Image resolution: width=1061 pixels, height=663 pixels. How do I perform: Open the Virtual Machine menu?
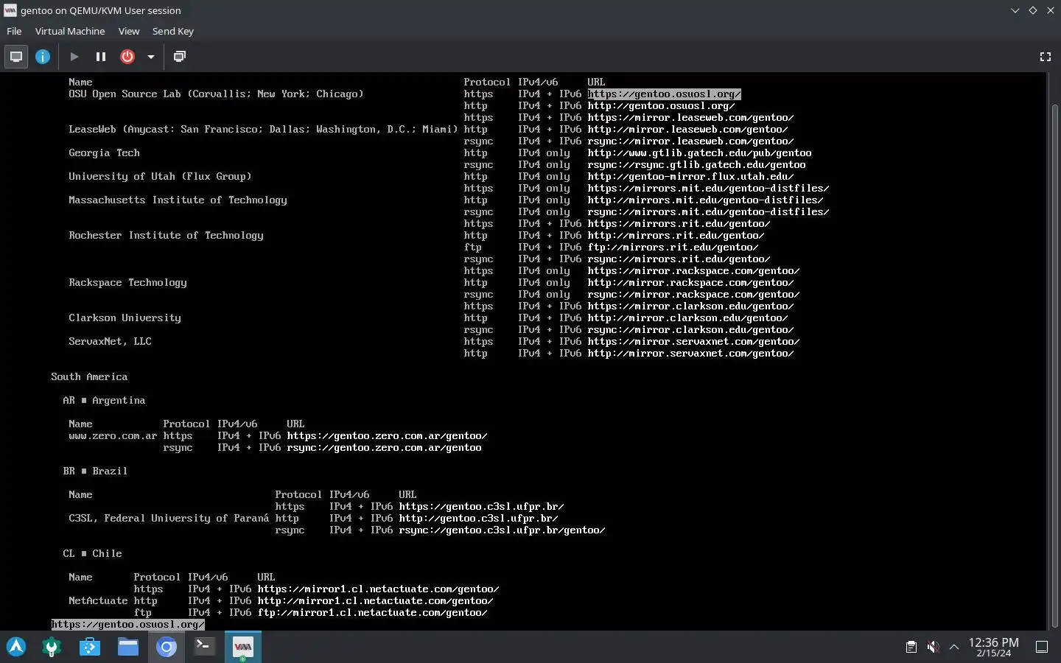(x=70, y=31)
